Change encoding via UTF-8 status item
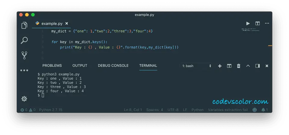This screenshot has height=135, width=289. coord(173,110)
